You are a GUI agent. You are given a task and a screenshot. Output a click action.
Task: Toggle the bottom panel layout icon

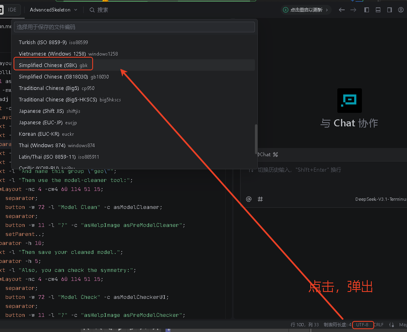[x=378, y=10]
